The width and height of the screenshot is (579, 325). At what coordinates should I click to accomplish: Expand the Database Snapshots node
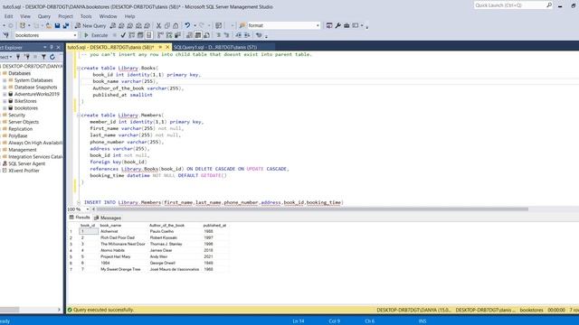(x=5, y=88)
